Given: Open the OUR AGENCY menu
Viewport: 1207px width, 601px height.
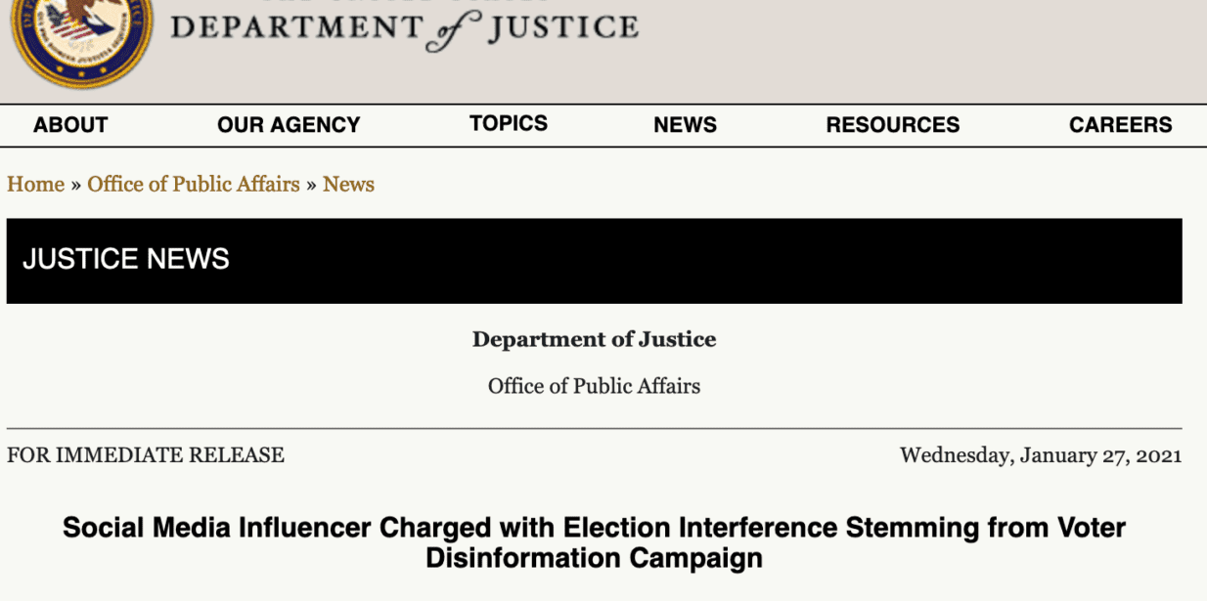Looking at the screenshot, I should (289, 125).
